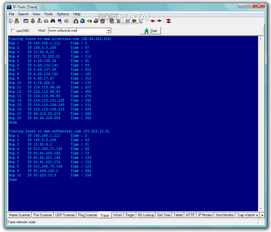Click the globe with magnifier WhoIs icon
Image resolution: width=271 pixels, height=232 pixels.
tap(82, 21)
